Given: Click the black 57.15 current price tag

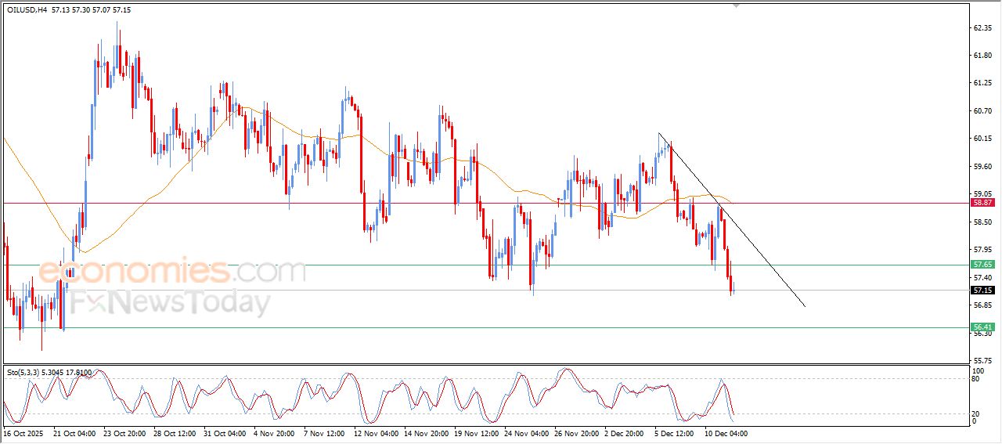Looking at the screenshot, I should click(x=982, y=291).
